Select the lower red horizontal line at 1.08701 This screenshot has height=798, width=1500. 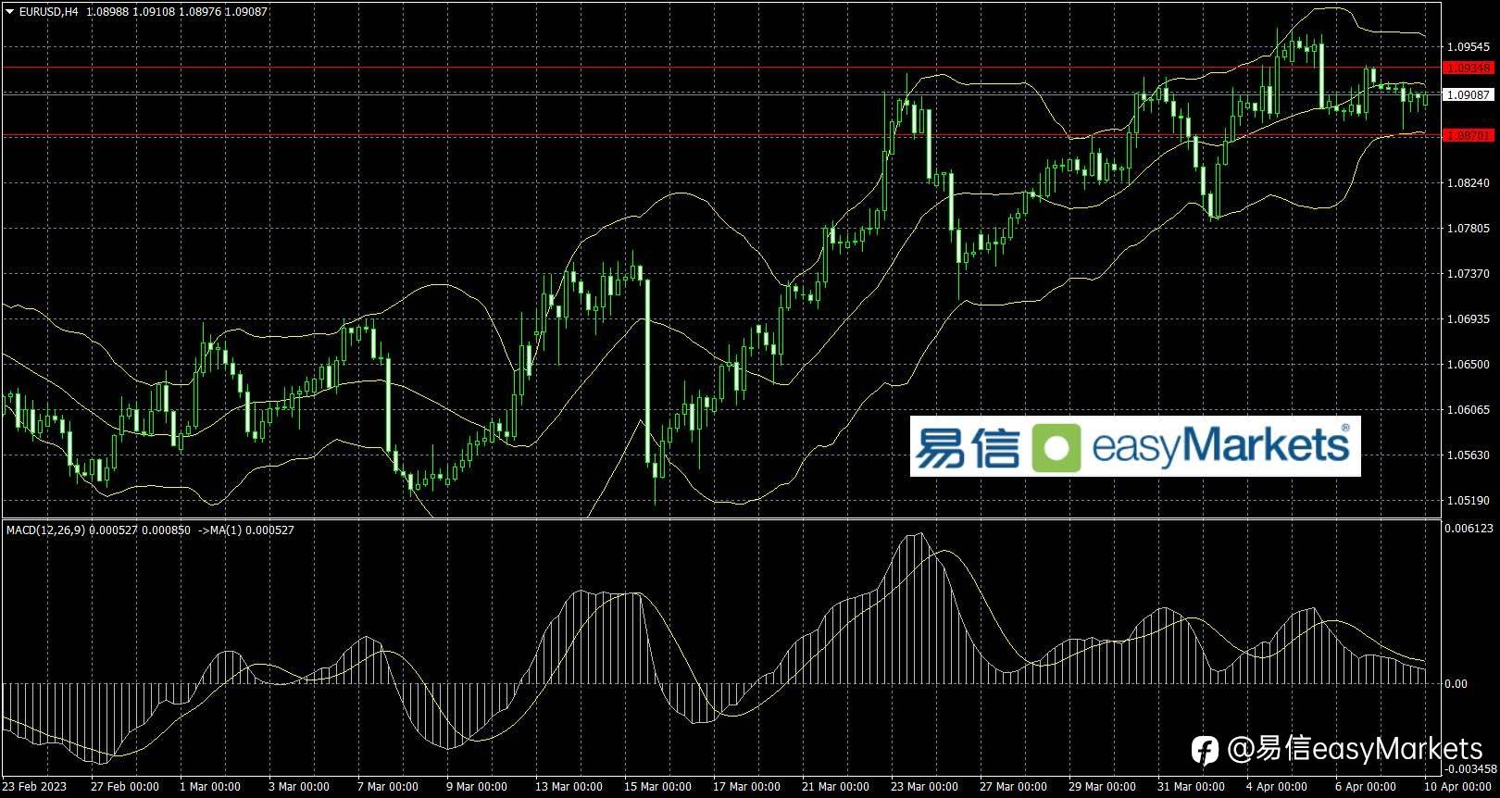(x=721, y=135)
